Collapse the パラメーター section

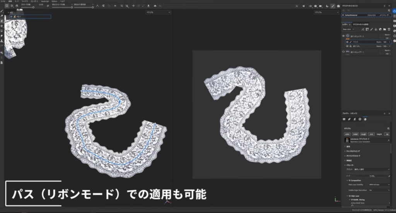[x=345, y=165]
